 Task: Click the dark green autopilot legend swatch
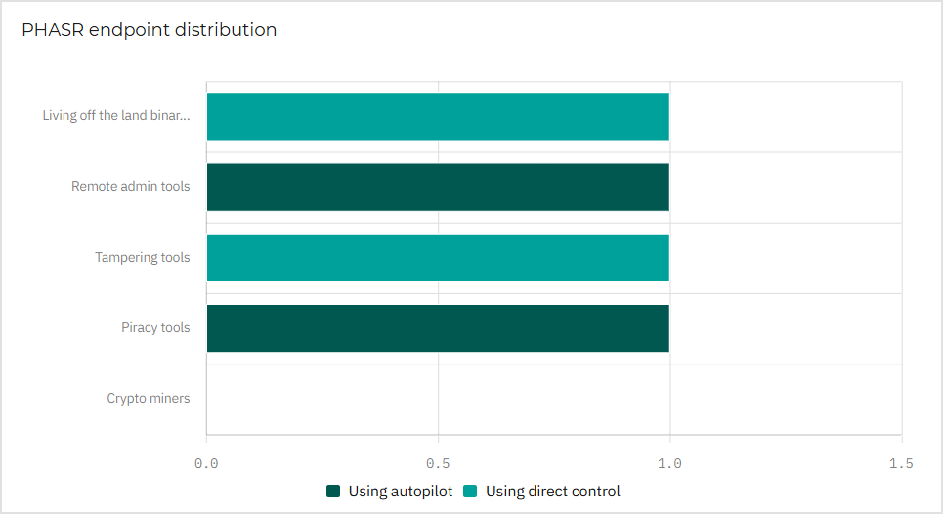[x=334, y=492]
